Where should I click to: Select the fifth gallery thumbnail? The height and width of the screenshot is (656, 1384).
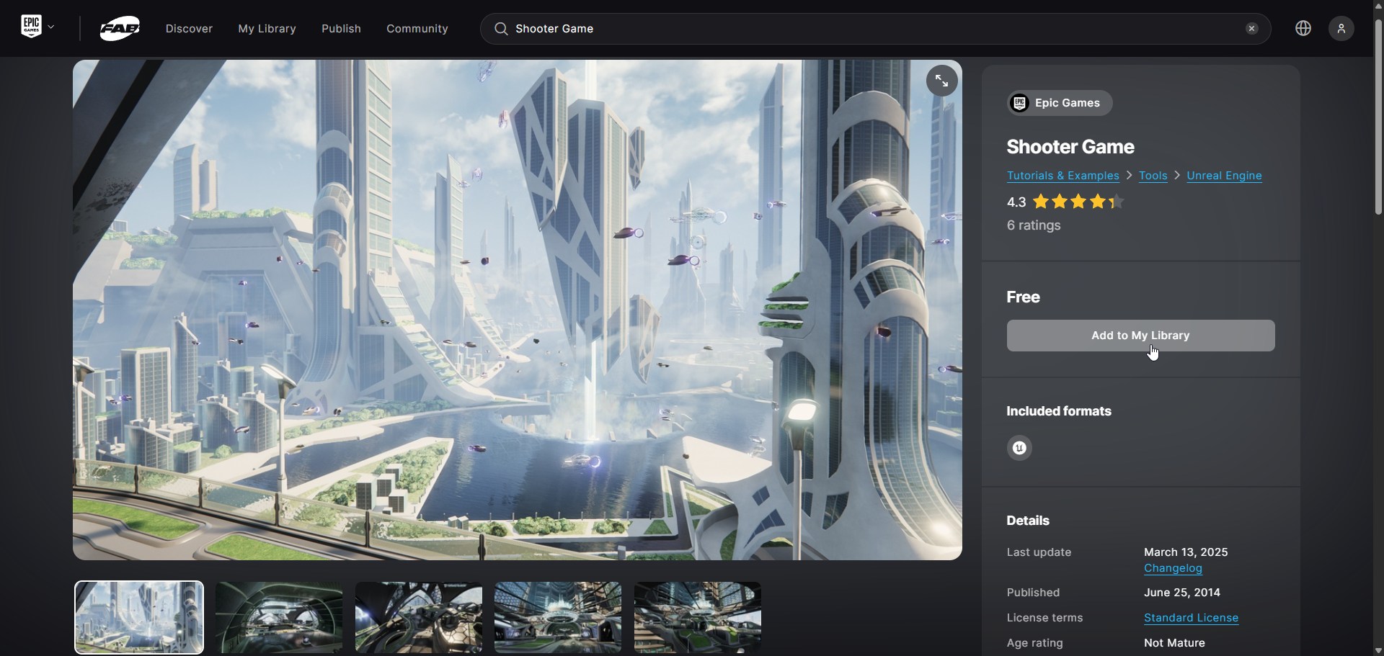point(698,617)
